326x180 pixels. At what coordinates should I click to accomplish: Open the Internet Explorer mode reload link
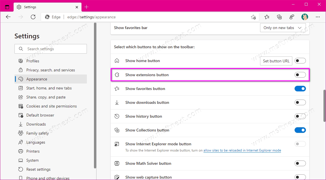pyautogui.click(x=242, y=150)
